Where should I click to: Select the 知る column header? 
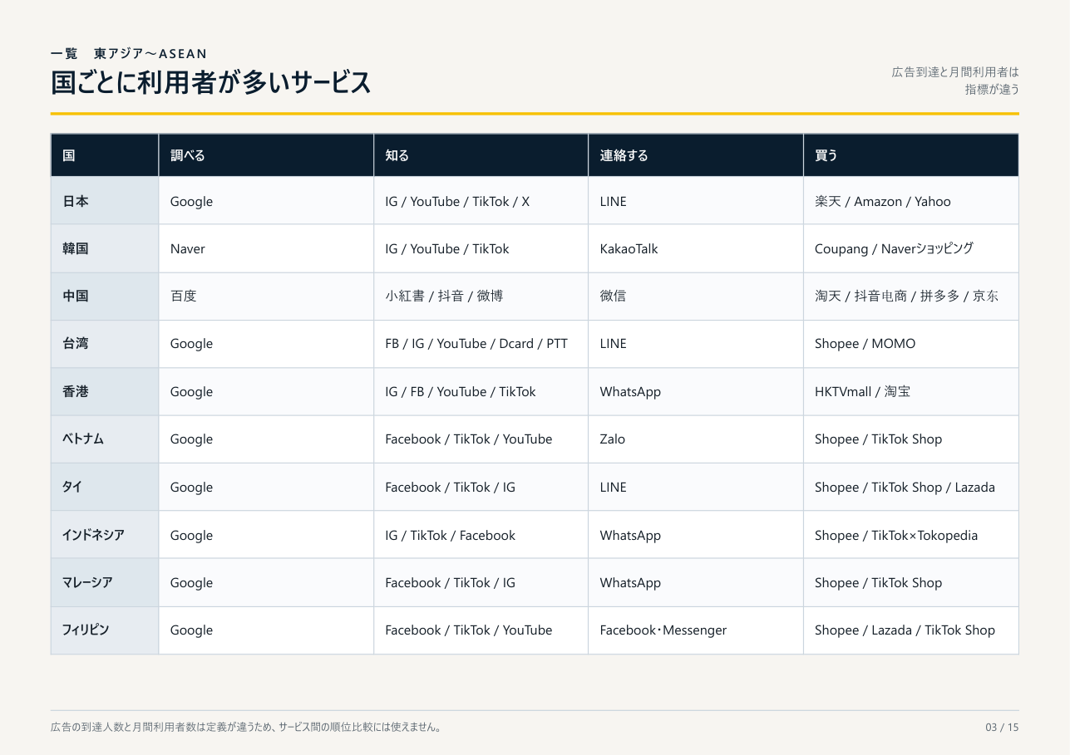pyautogui.click(x=481, y=155)
